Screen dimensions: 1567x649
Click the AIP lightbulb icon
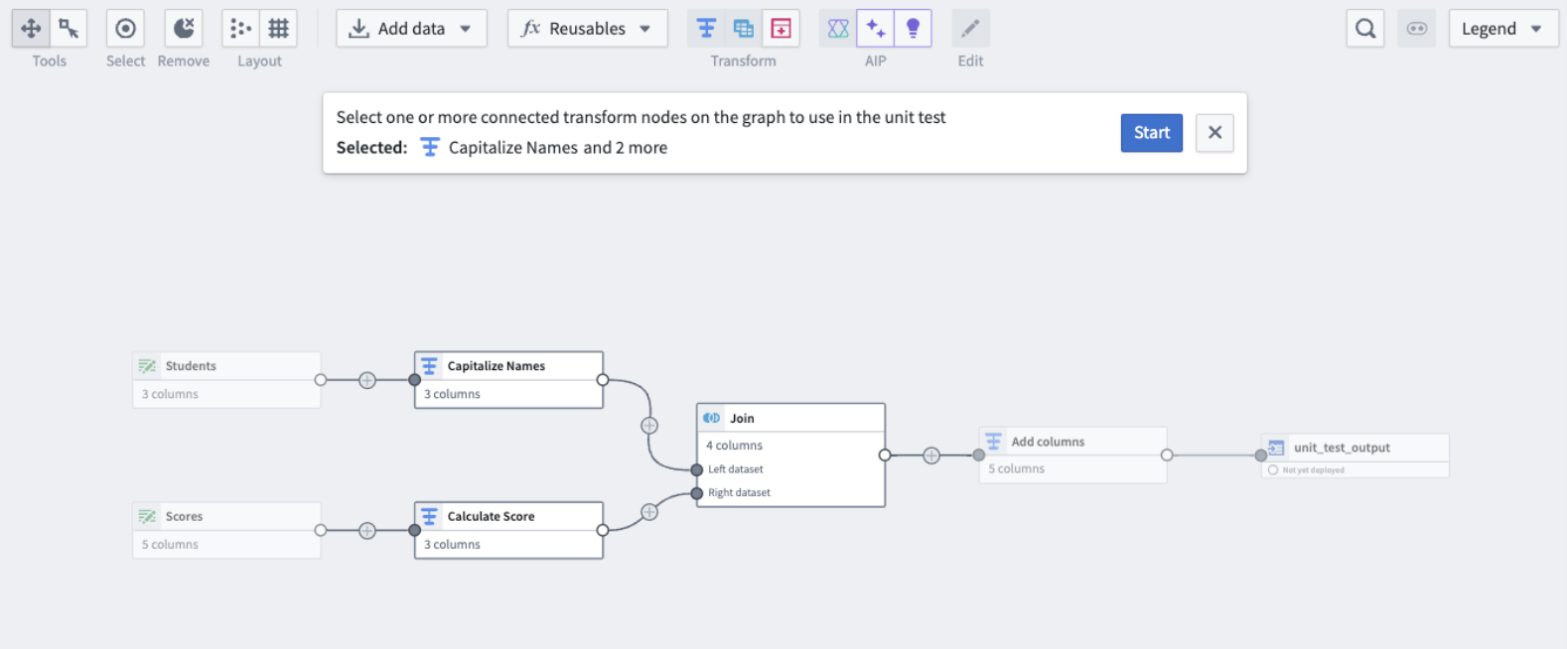tap(914, 29)
